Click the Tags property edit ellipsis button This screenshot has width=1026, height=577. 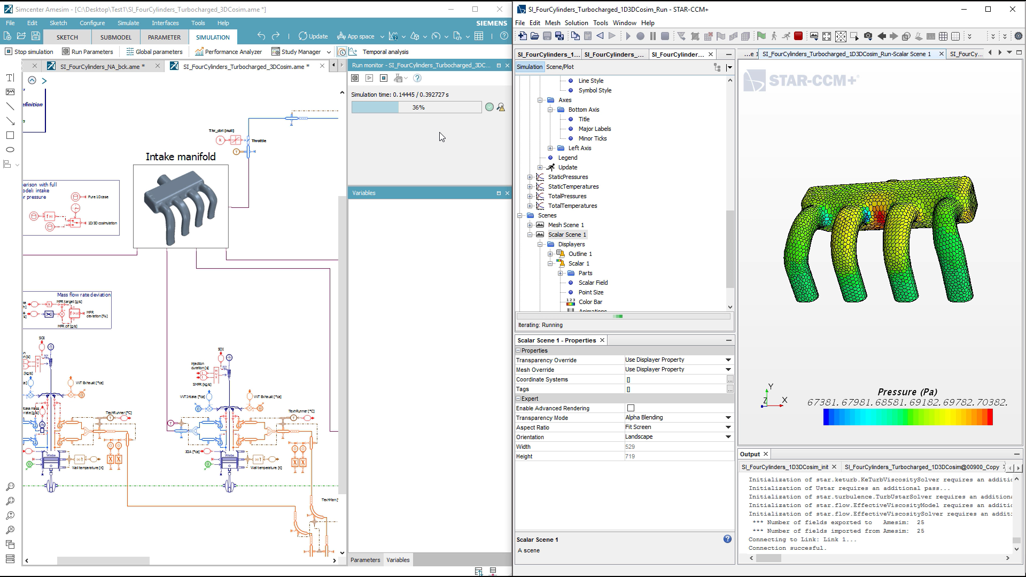click(x=730, y=389)
